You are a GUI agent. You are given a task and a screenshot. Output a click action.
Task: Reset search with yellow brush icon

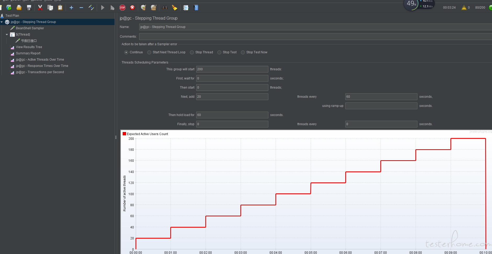[x=174, y=8]
